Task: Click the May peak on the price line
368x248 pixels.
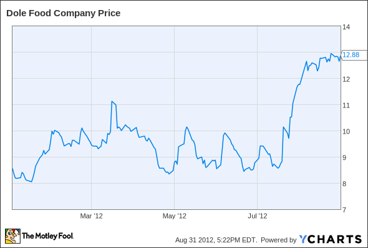Action: [x=187, y=127]
